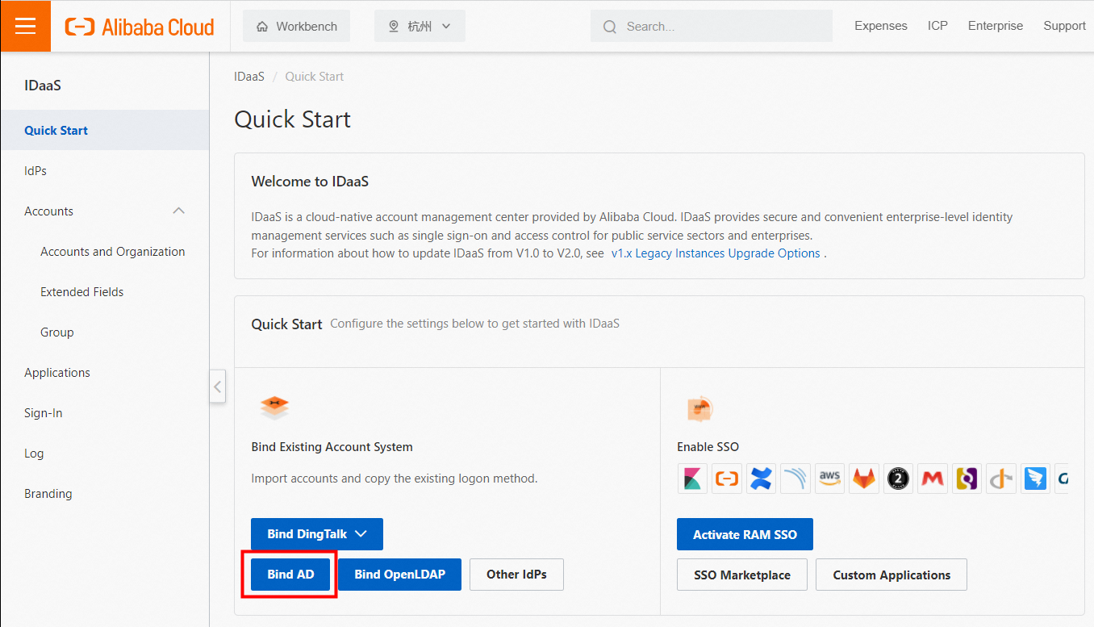Select the AWS SSO application icon
Screen dimensions: 1094x627
click(x=829, y=478)
